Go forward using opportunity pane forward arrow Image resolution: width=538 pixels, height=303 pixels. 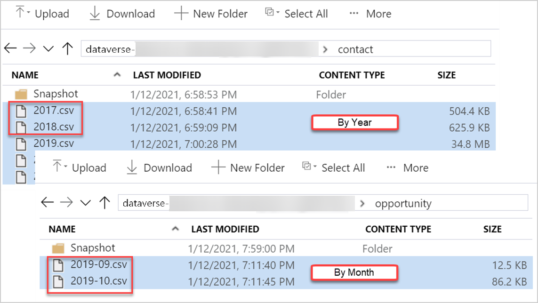coord(66,202)
